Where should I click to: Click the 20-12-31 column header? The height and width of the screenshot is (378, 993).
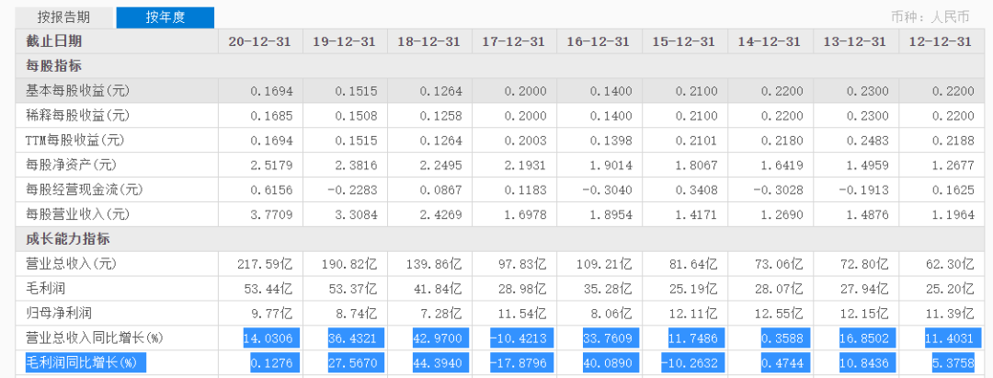click(x=258, y=41)
